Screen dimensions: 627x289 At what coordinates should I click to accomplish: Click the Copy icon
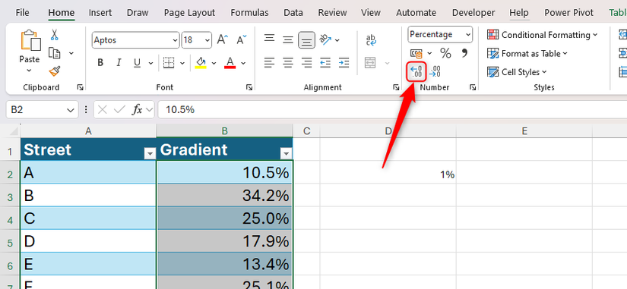(x=55, y=53)
